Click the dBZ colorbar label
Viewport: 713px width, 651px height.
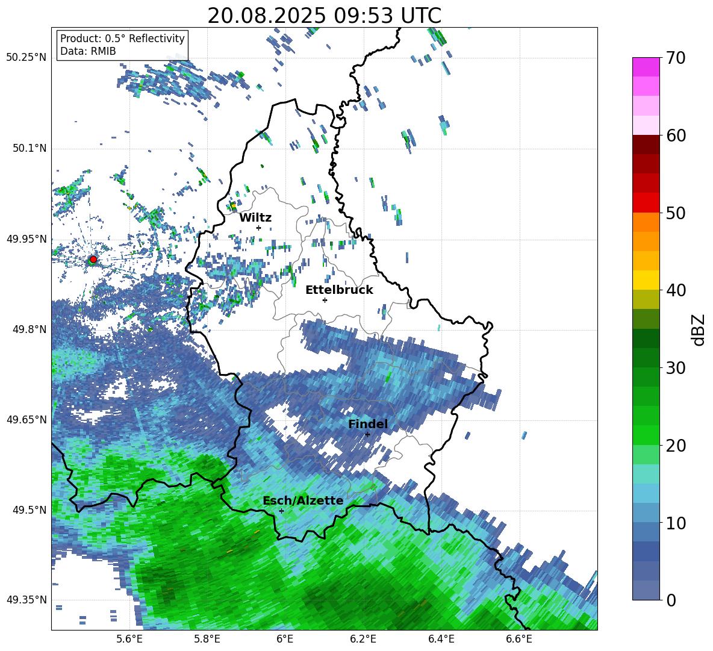[x=699, y=329]
